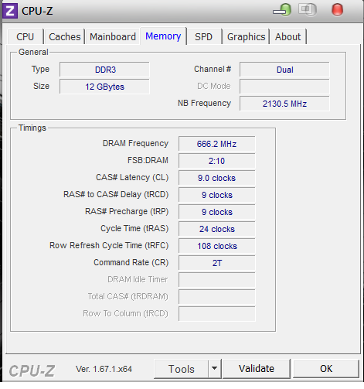Select the Memory tab
The image size is (364, 389).
click(163, 36)
